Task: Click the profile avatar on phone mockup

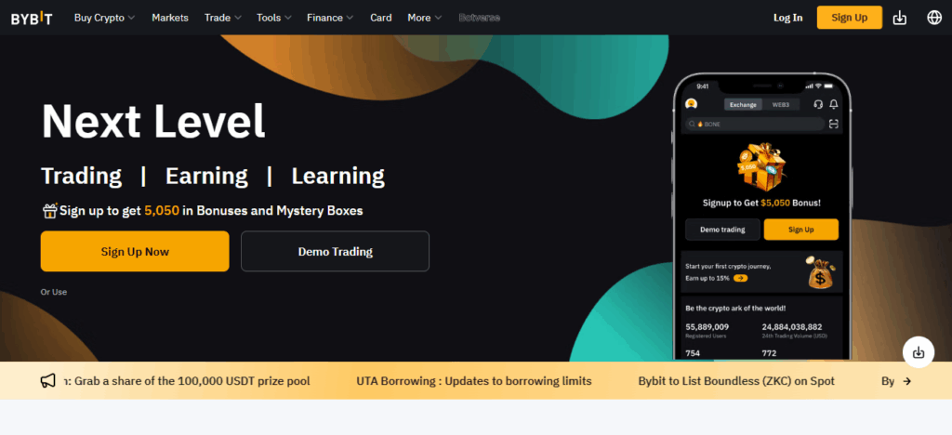Action: click(x=691, y=104)
